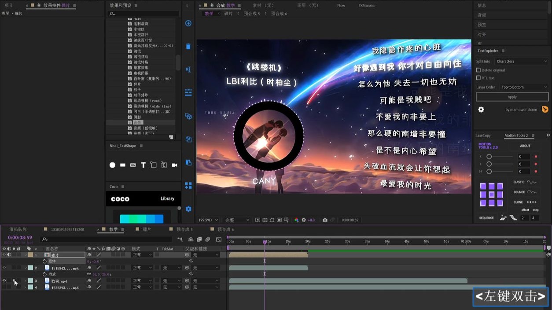This screenshot has height=310, width=552.
Task: Click the TextExploder settings gear
Action: [x=481, y=109]
